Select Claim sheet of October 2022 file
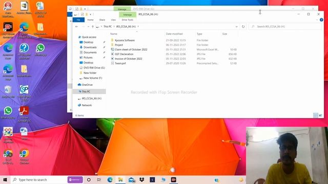The image size is (328, 184). click(x=131, y=50)
